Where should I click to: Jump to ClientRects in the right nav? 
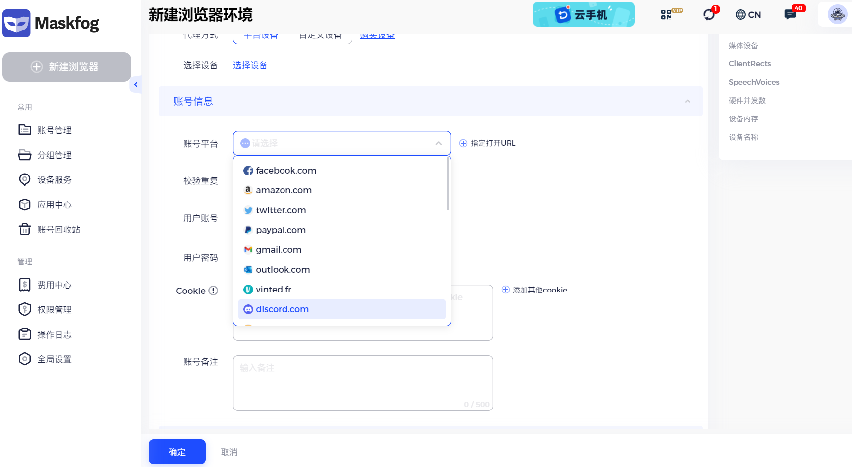coord(750,64)
